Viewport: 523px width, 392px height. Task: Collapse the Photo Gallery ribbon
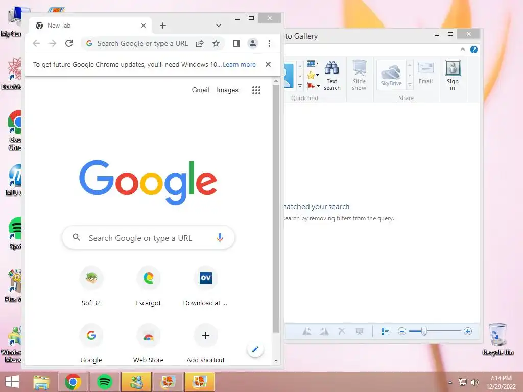[463, 50]
